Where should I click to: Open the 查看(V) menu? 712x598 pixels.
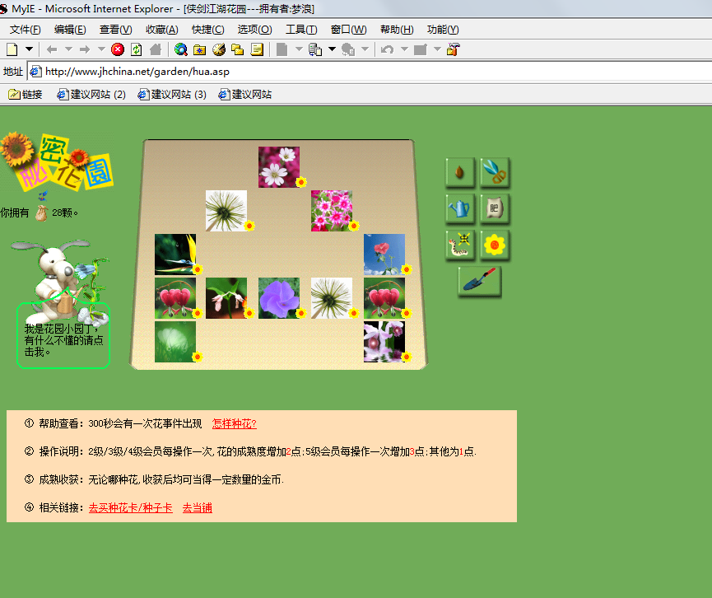pyautogui.click(x=116, y=30)
